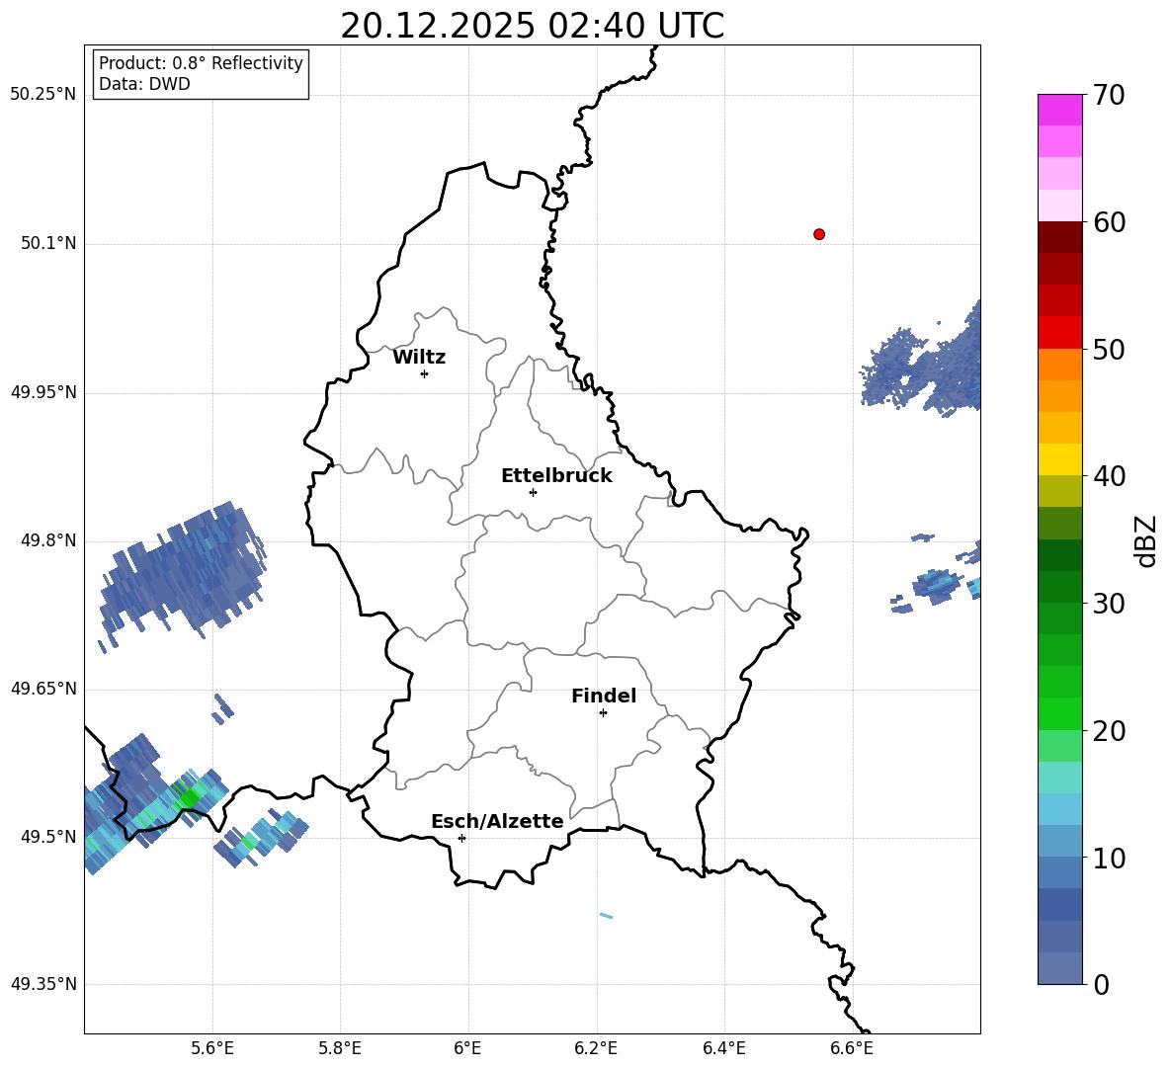1170x1068 pixels.
Task: Click the Findel station label
Action: [604, 696]
